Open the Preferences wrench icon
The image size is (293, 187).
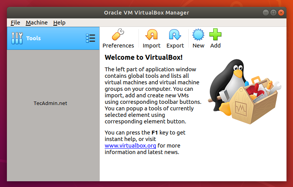118,34
